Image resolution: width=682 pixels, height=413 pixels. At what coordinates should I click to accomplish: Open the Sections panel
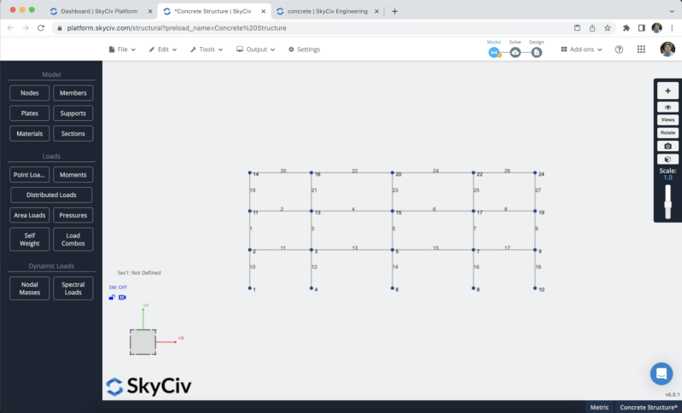73,134
